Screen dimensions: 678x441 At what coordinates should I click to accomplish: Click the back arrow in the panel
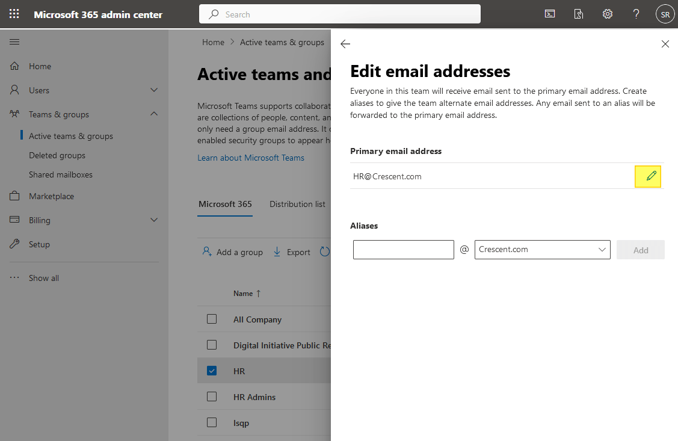345,43
